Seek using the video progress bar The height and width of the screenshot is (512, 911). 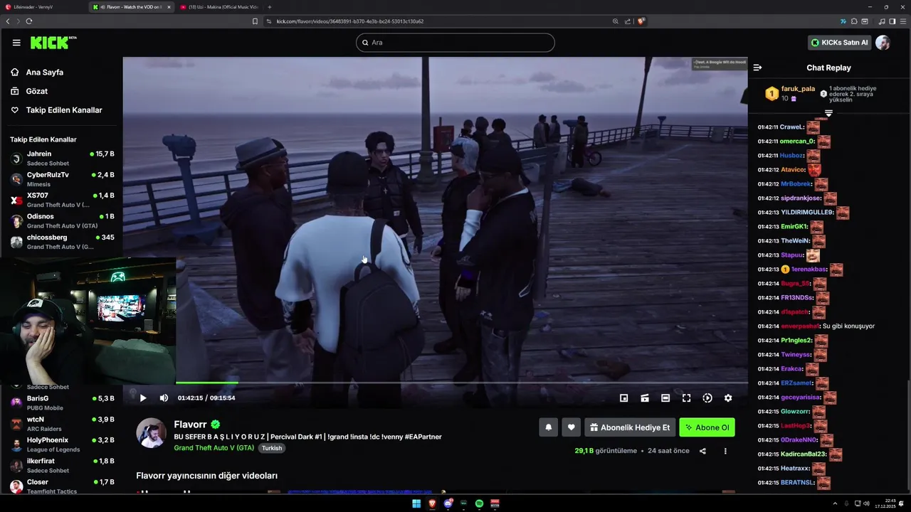point(461,383)
